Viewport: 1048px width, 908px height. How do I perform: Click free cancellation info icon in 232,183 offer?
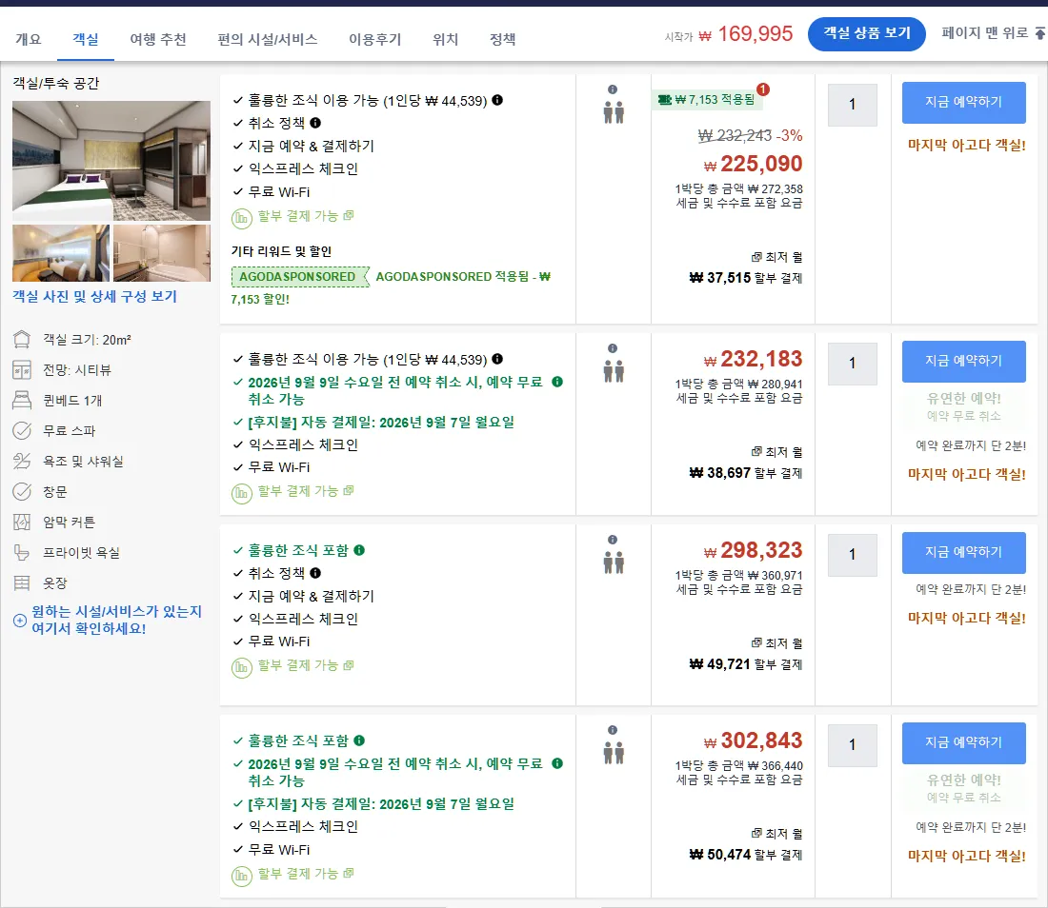(x=557, y=382)
